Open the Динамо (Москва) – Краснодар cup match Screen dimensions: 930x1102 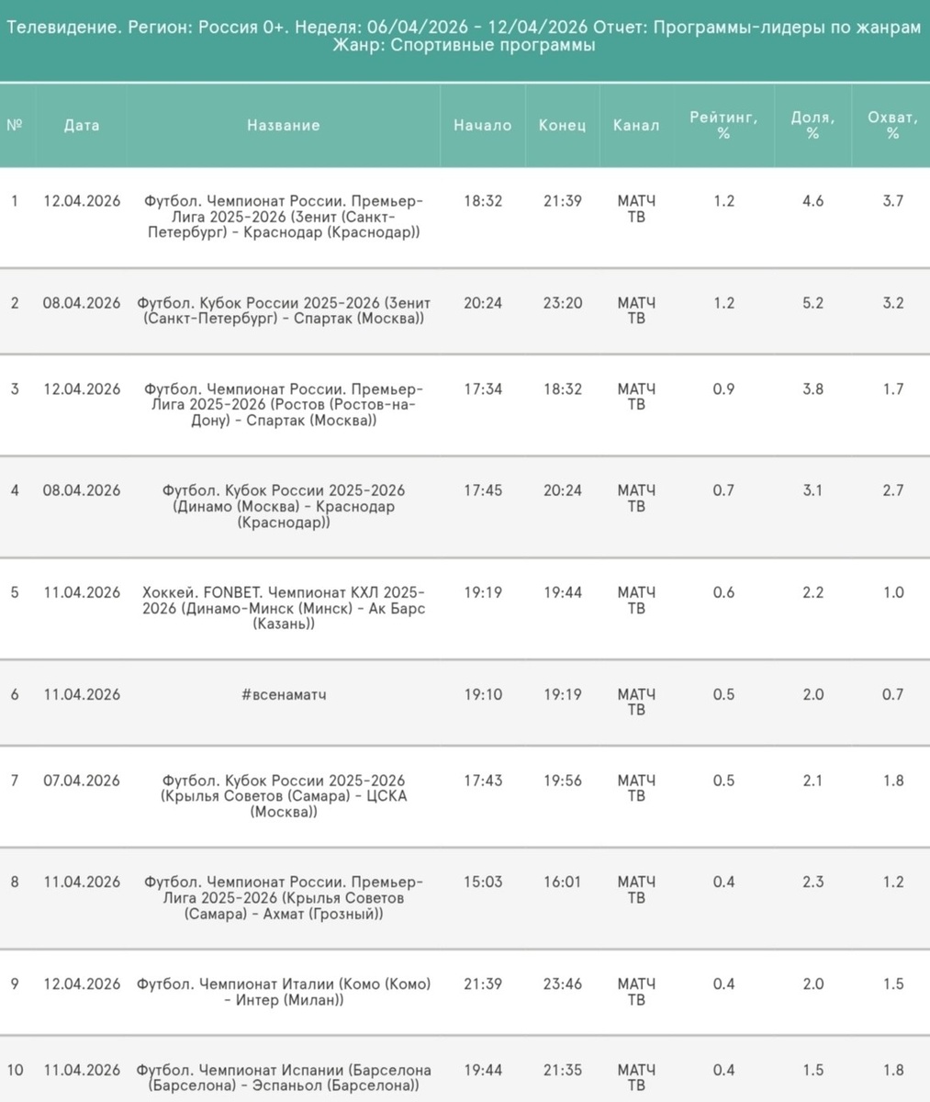(x=284, y=506)
